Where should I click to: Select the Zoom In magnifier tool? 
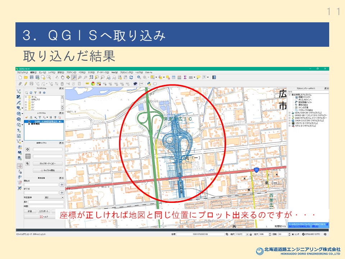coord(74,77)
